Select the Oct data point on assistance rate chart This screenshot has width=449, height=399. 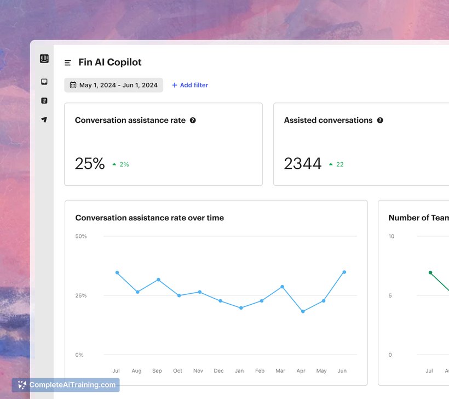point(179,295)
